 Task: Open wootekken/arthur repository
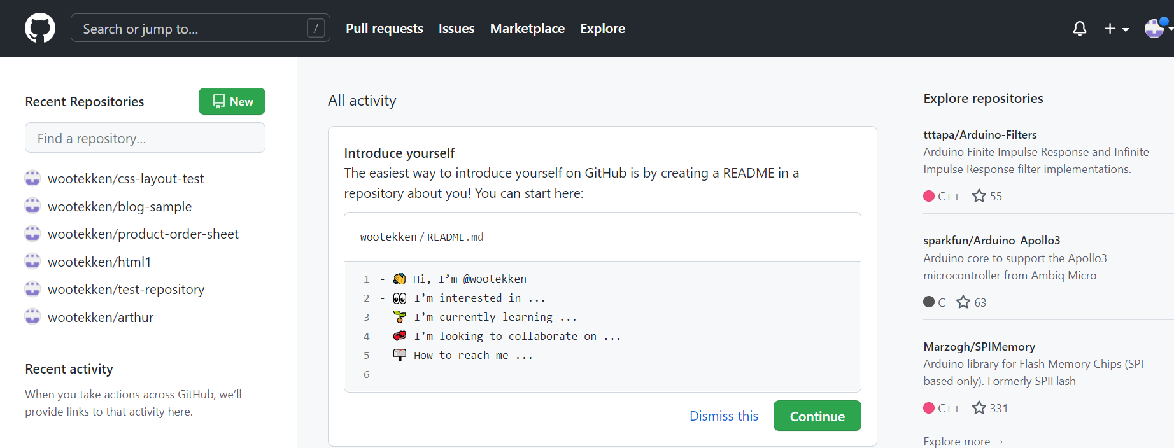click(101, 318)
